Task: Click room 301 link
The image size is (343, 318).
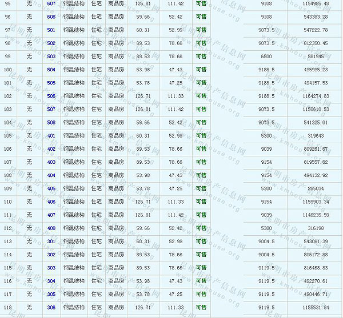Action: [x=51, y=241]
